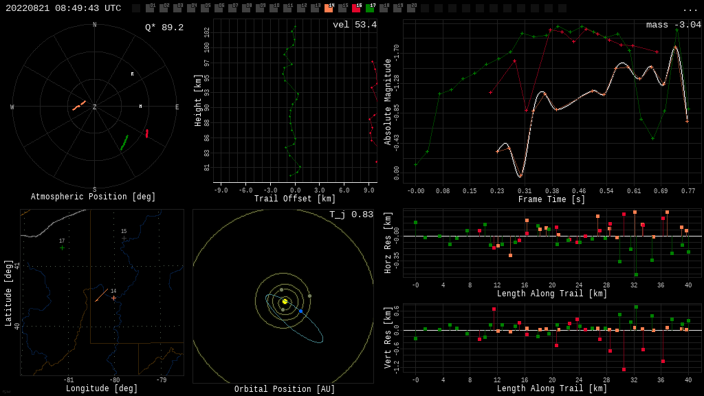The width and height of the screenshot is (704, 396).
Task: Click the N north label on polar plot
Action: pos(94,25)
